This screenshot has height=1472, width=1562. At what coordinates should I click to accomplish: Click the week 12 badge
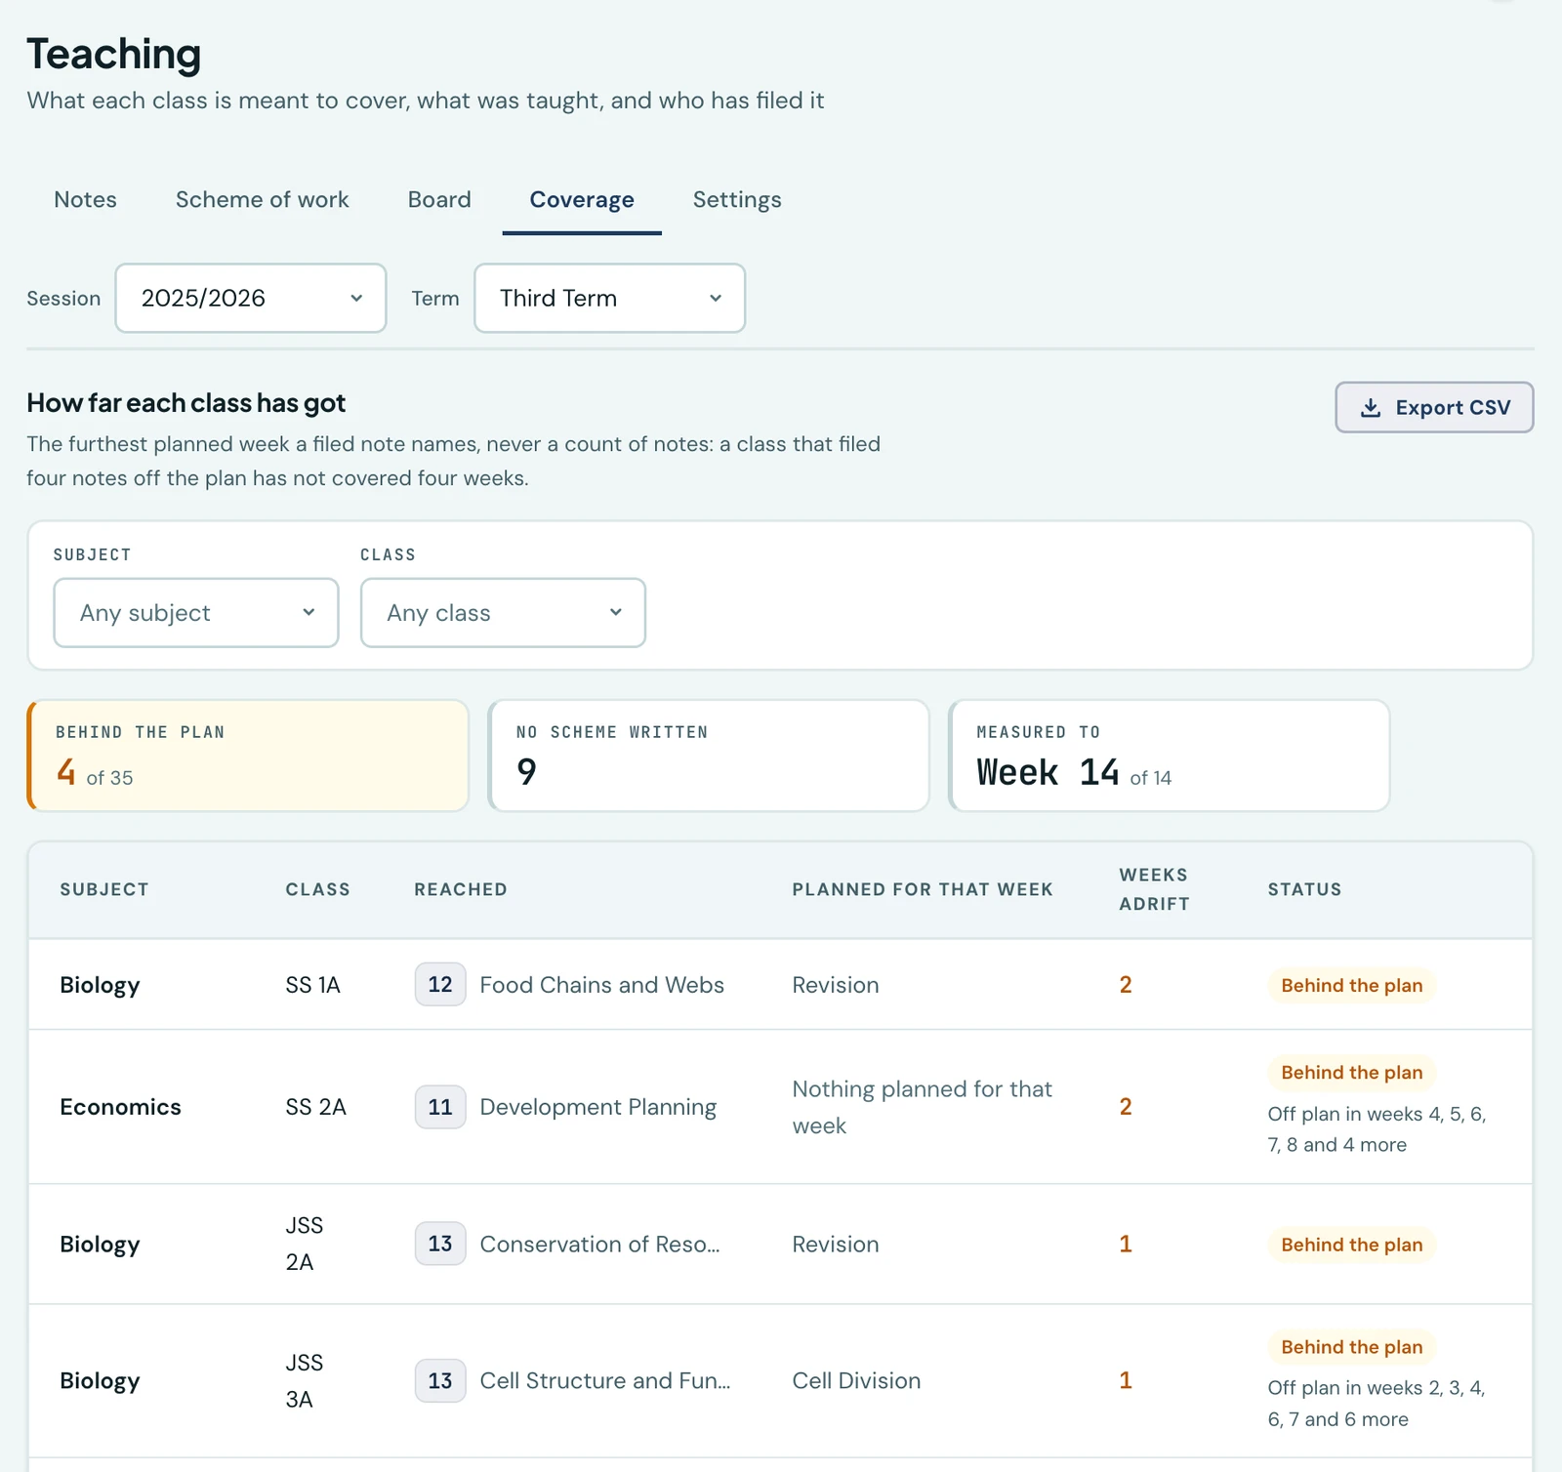pos(440,985)
